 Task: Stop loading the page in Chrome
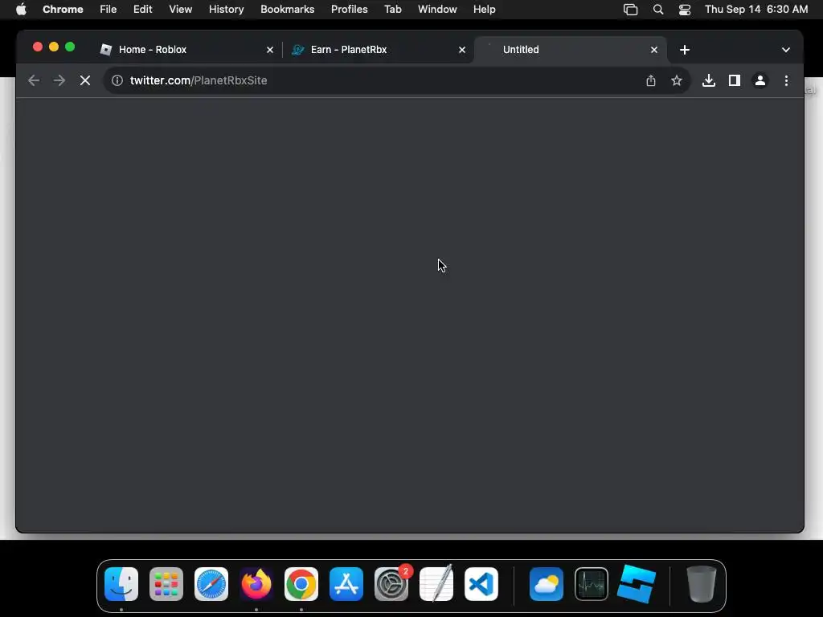click(x=85, y=80)
